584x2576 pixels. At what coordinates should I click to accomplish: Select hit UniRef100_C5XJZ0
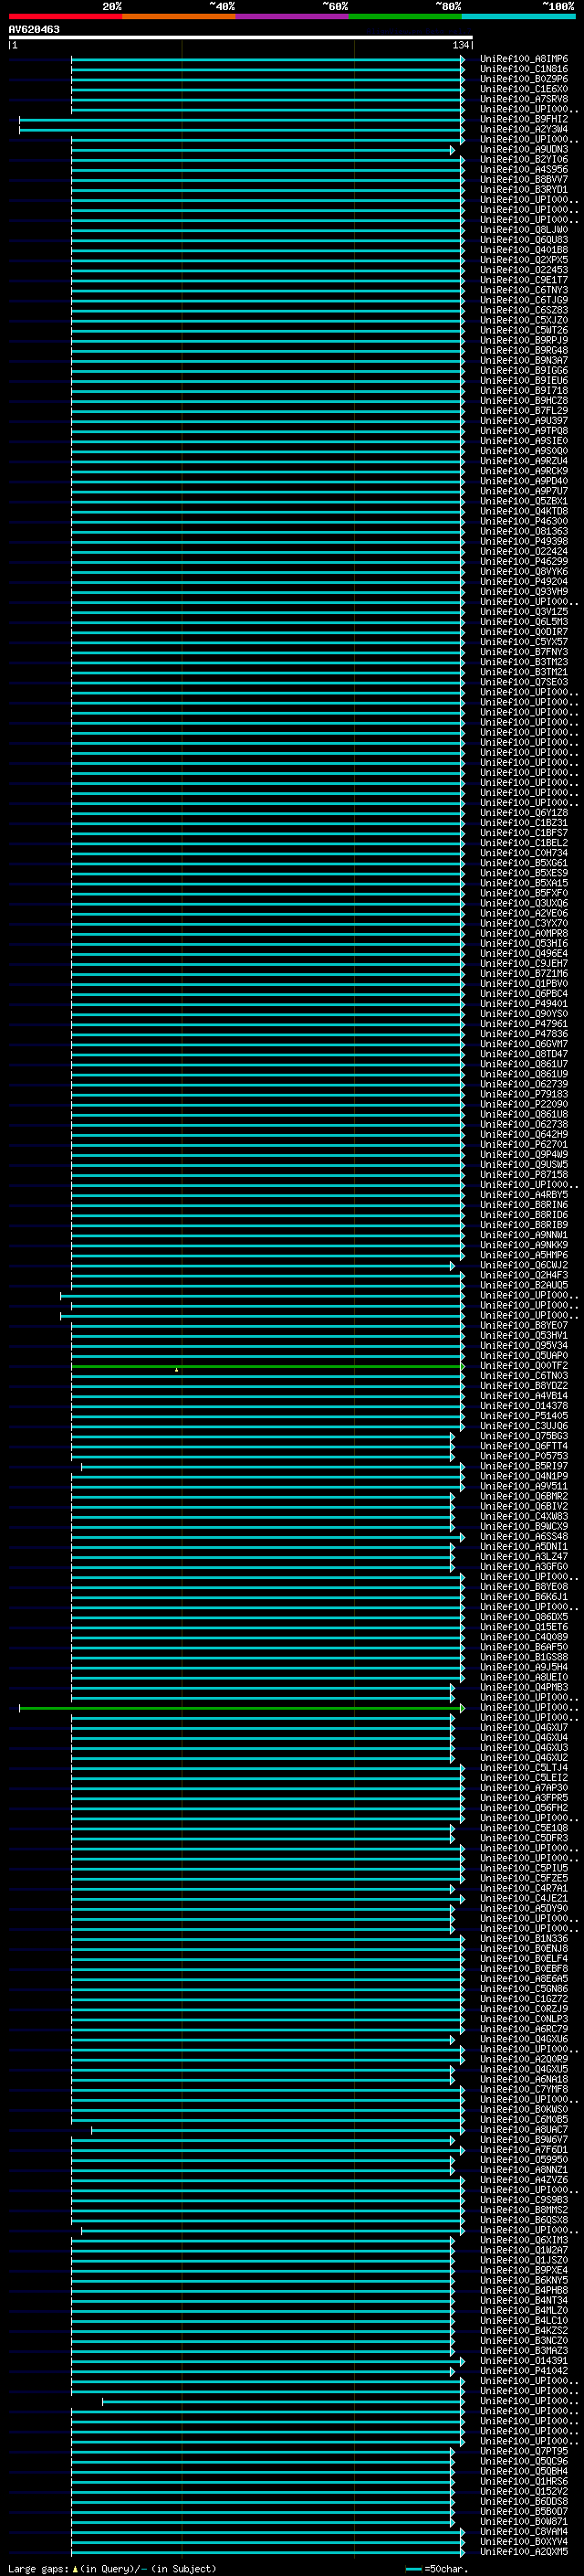524,320
